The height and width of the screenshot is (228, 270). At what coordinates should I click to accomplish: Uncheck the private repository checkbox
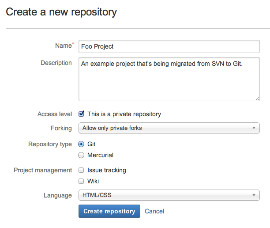click(x=81, y=114)
